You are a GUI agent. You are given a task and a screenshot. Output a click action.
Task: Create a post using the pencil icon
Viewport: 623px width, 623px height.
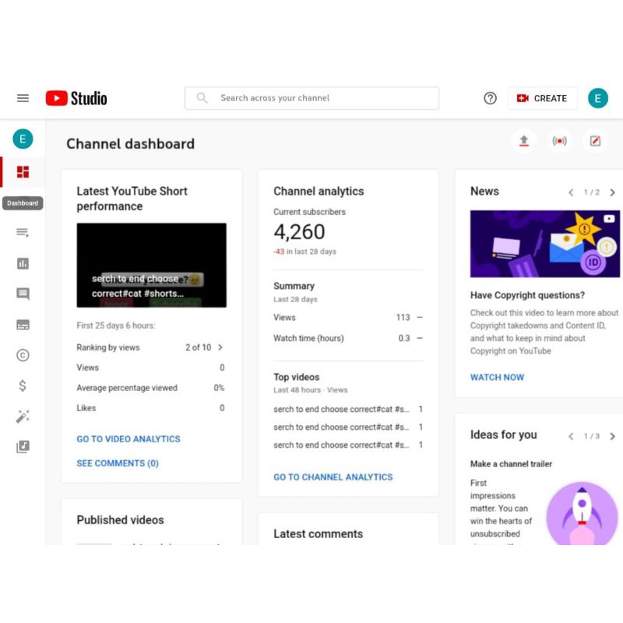pyautogui.click(x=594, y=141)
